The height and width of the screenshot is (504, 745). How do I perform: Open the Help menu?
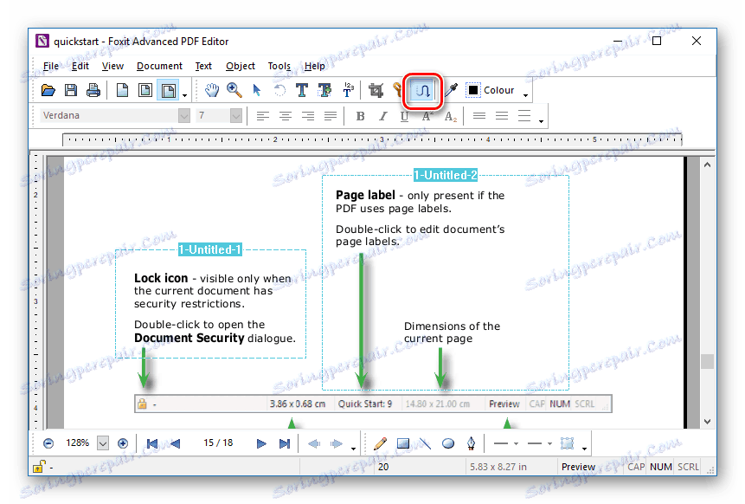tap(315, 66)
